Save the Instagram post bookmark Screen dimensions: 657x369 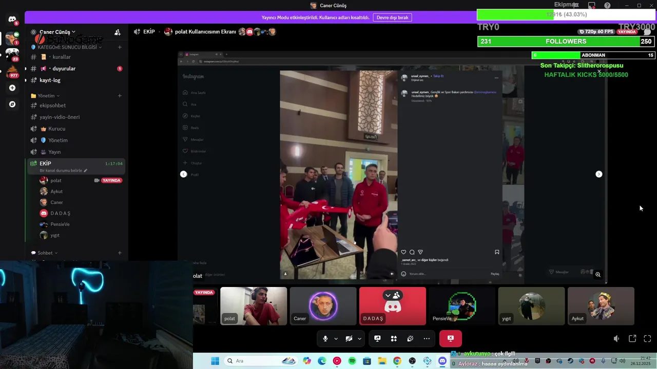coord(497,252)
